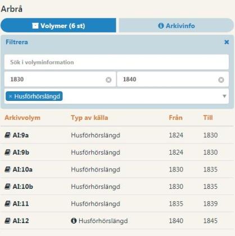This screenshot has width=235, height=236.
Task: Open the book icon for AI:9a
Action: tap(7, 135)
